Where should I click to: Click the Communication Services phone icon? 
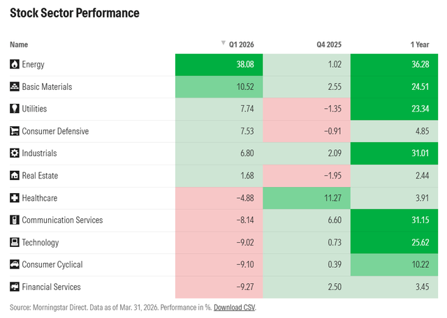coord(15,220)
